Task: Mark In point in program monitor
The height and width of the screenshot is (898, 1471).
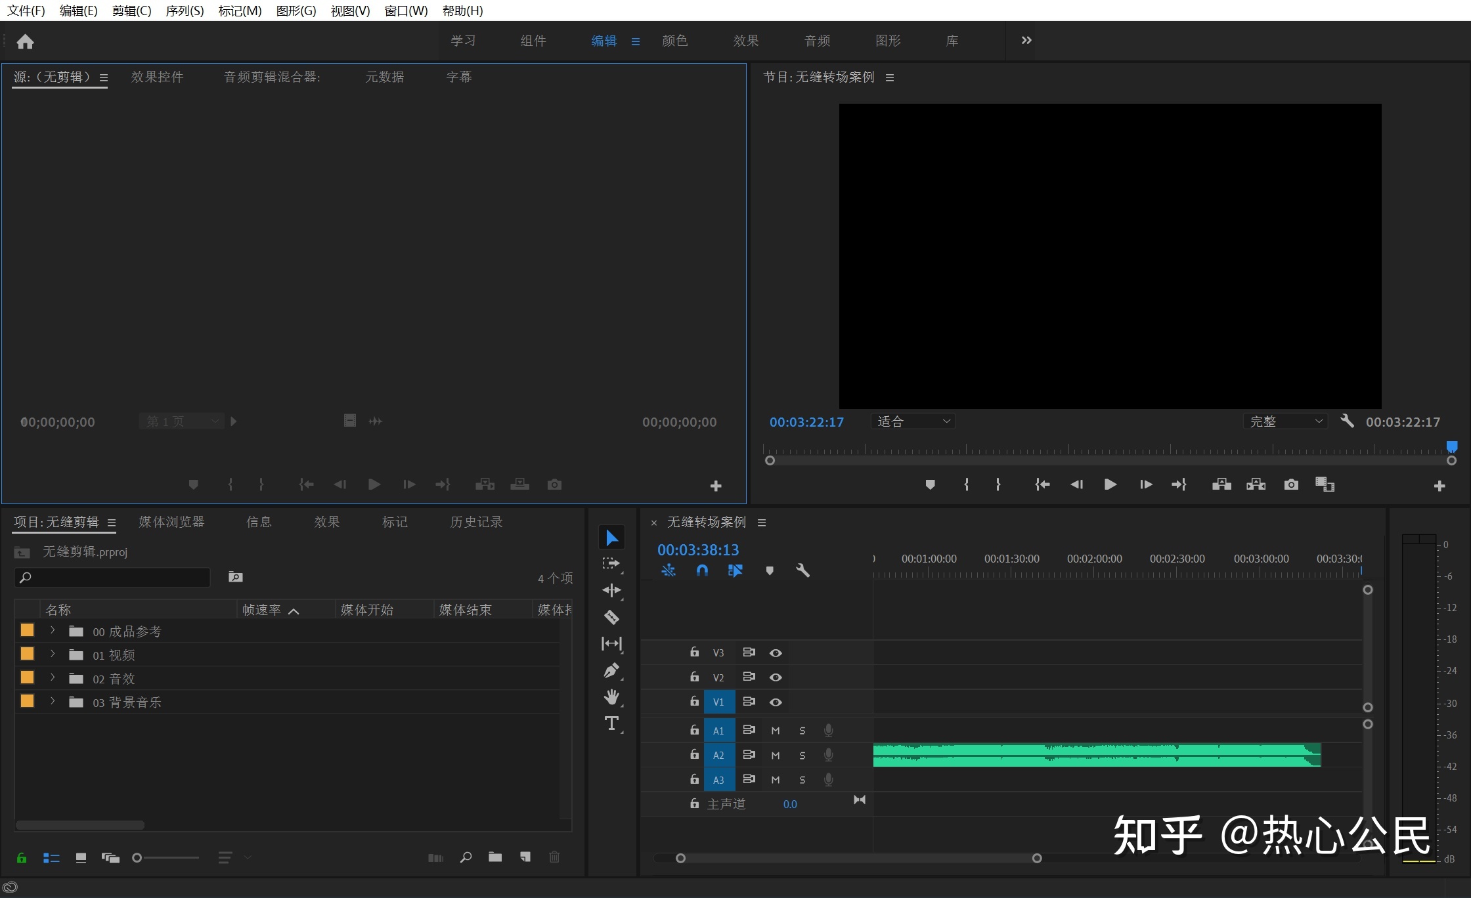Action: coord(966,484)
